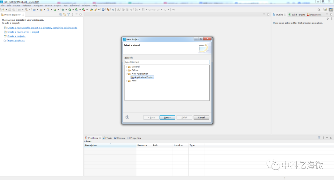Switch to the Tasks tab

[x=108, y=138]
